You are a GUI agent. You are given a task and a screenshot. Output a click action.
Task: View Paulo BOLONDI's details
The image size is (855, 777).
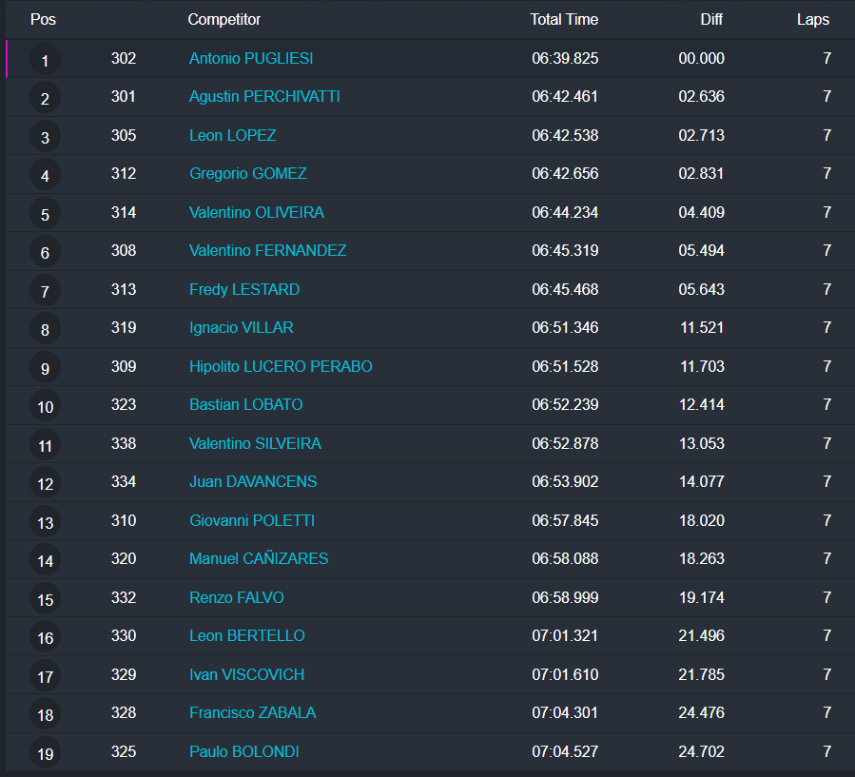click(x=243, y=751)
